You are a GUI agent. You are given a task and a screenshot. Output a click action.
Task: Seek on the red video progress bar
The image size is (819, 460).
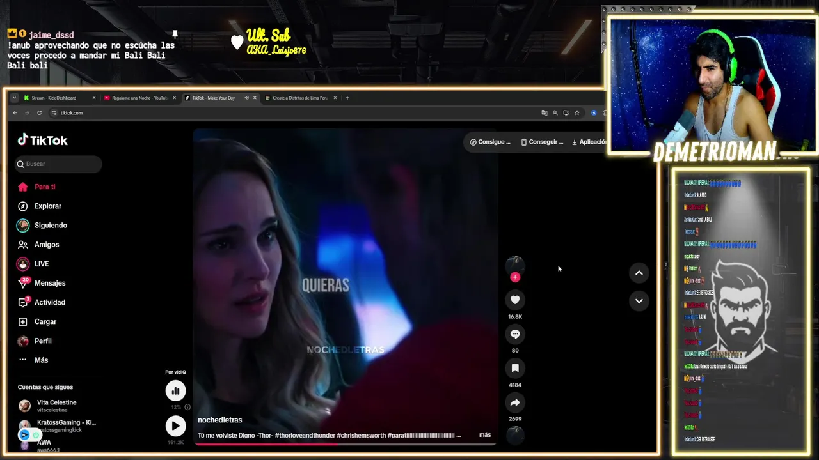coord(346,443)
